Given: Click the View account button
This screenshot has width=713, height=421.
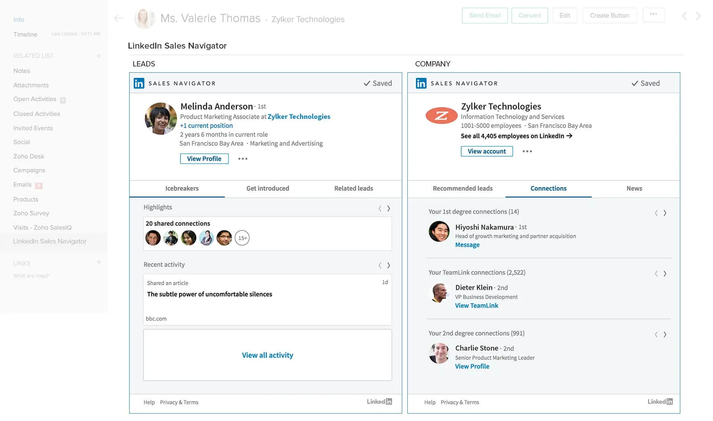Looking at the screenshot, I should (x=487, y=151).
